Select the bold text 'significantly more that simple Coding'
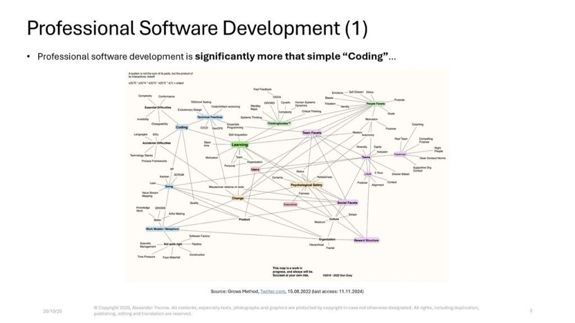The image size is (575, 323). pos(292,57)
